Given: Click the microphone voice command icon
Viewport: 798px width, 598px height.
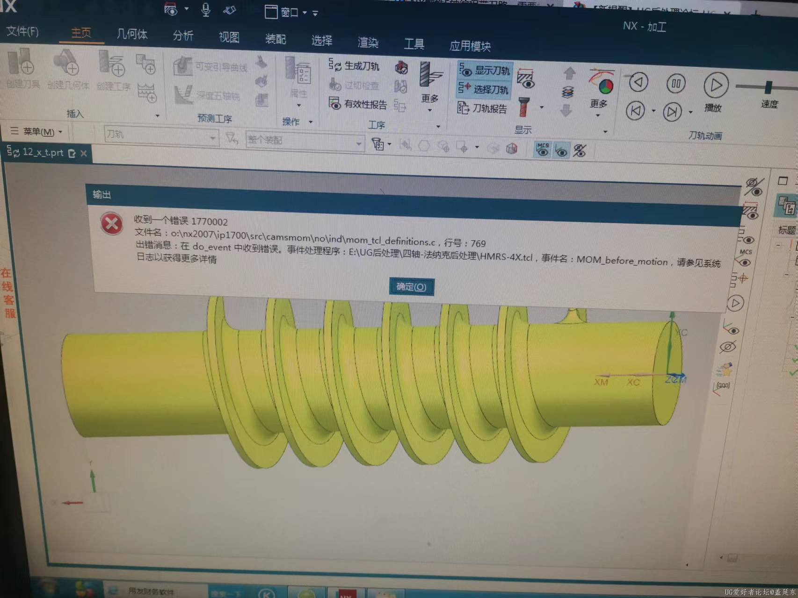Looking at the screenshot, I should click(205, 9).
